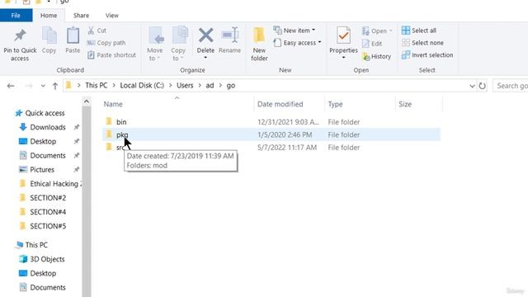Screen dimensions: 528x297
Task: Open Documents under This PC
Action: click(48, 288)
